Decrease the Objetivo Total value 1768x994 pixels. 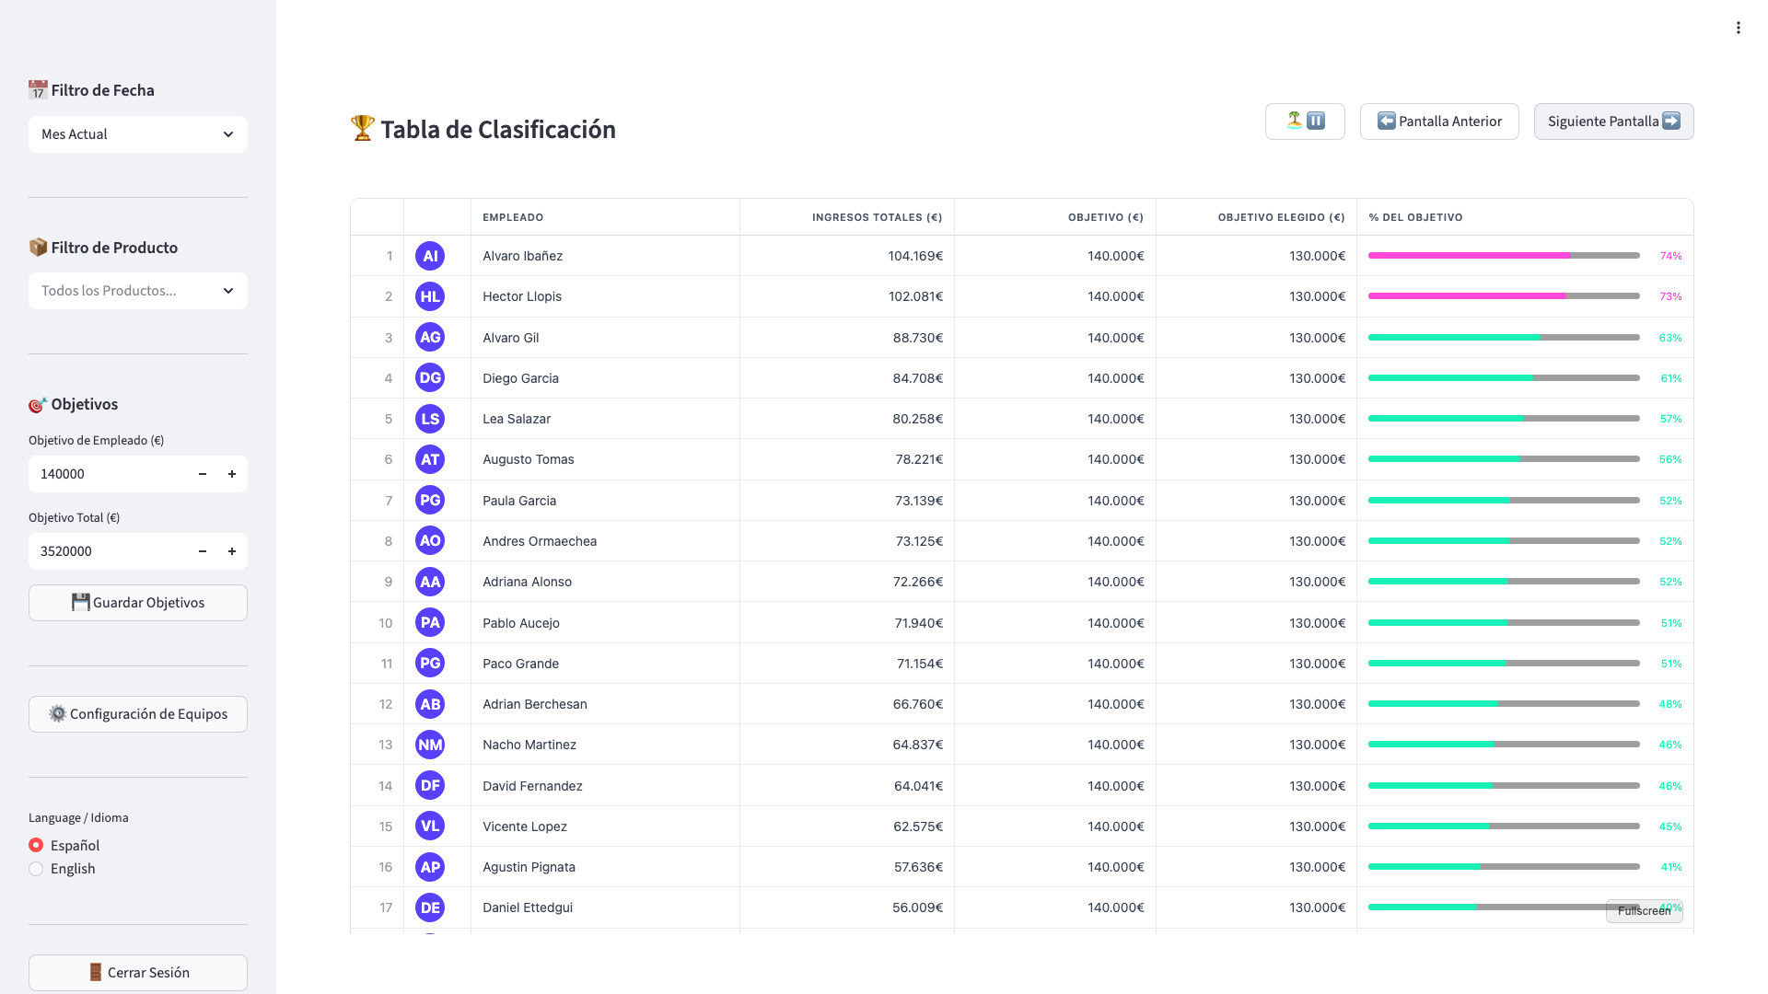pyautogui.click(x=203, y=551)
